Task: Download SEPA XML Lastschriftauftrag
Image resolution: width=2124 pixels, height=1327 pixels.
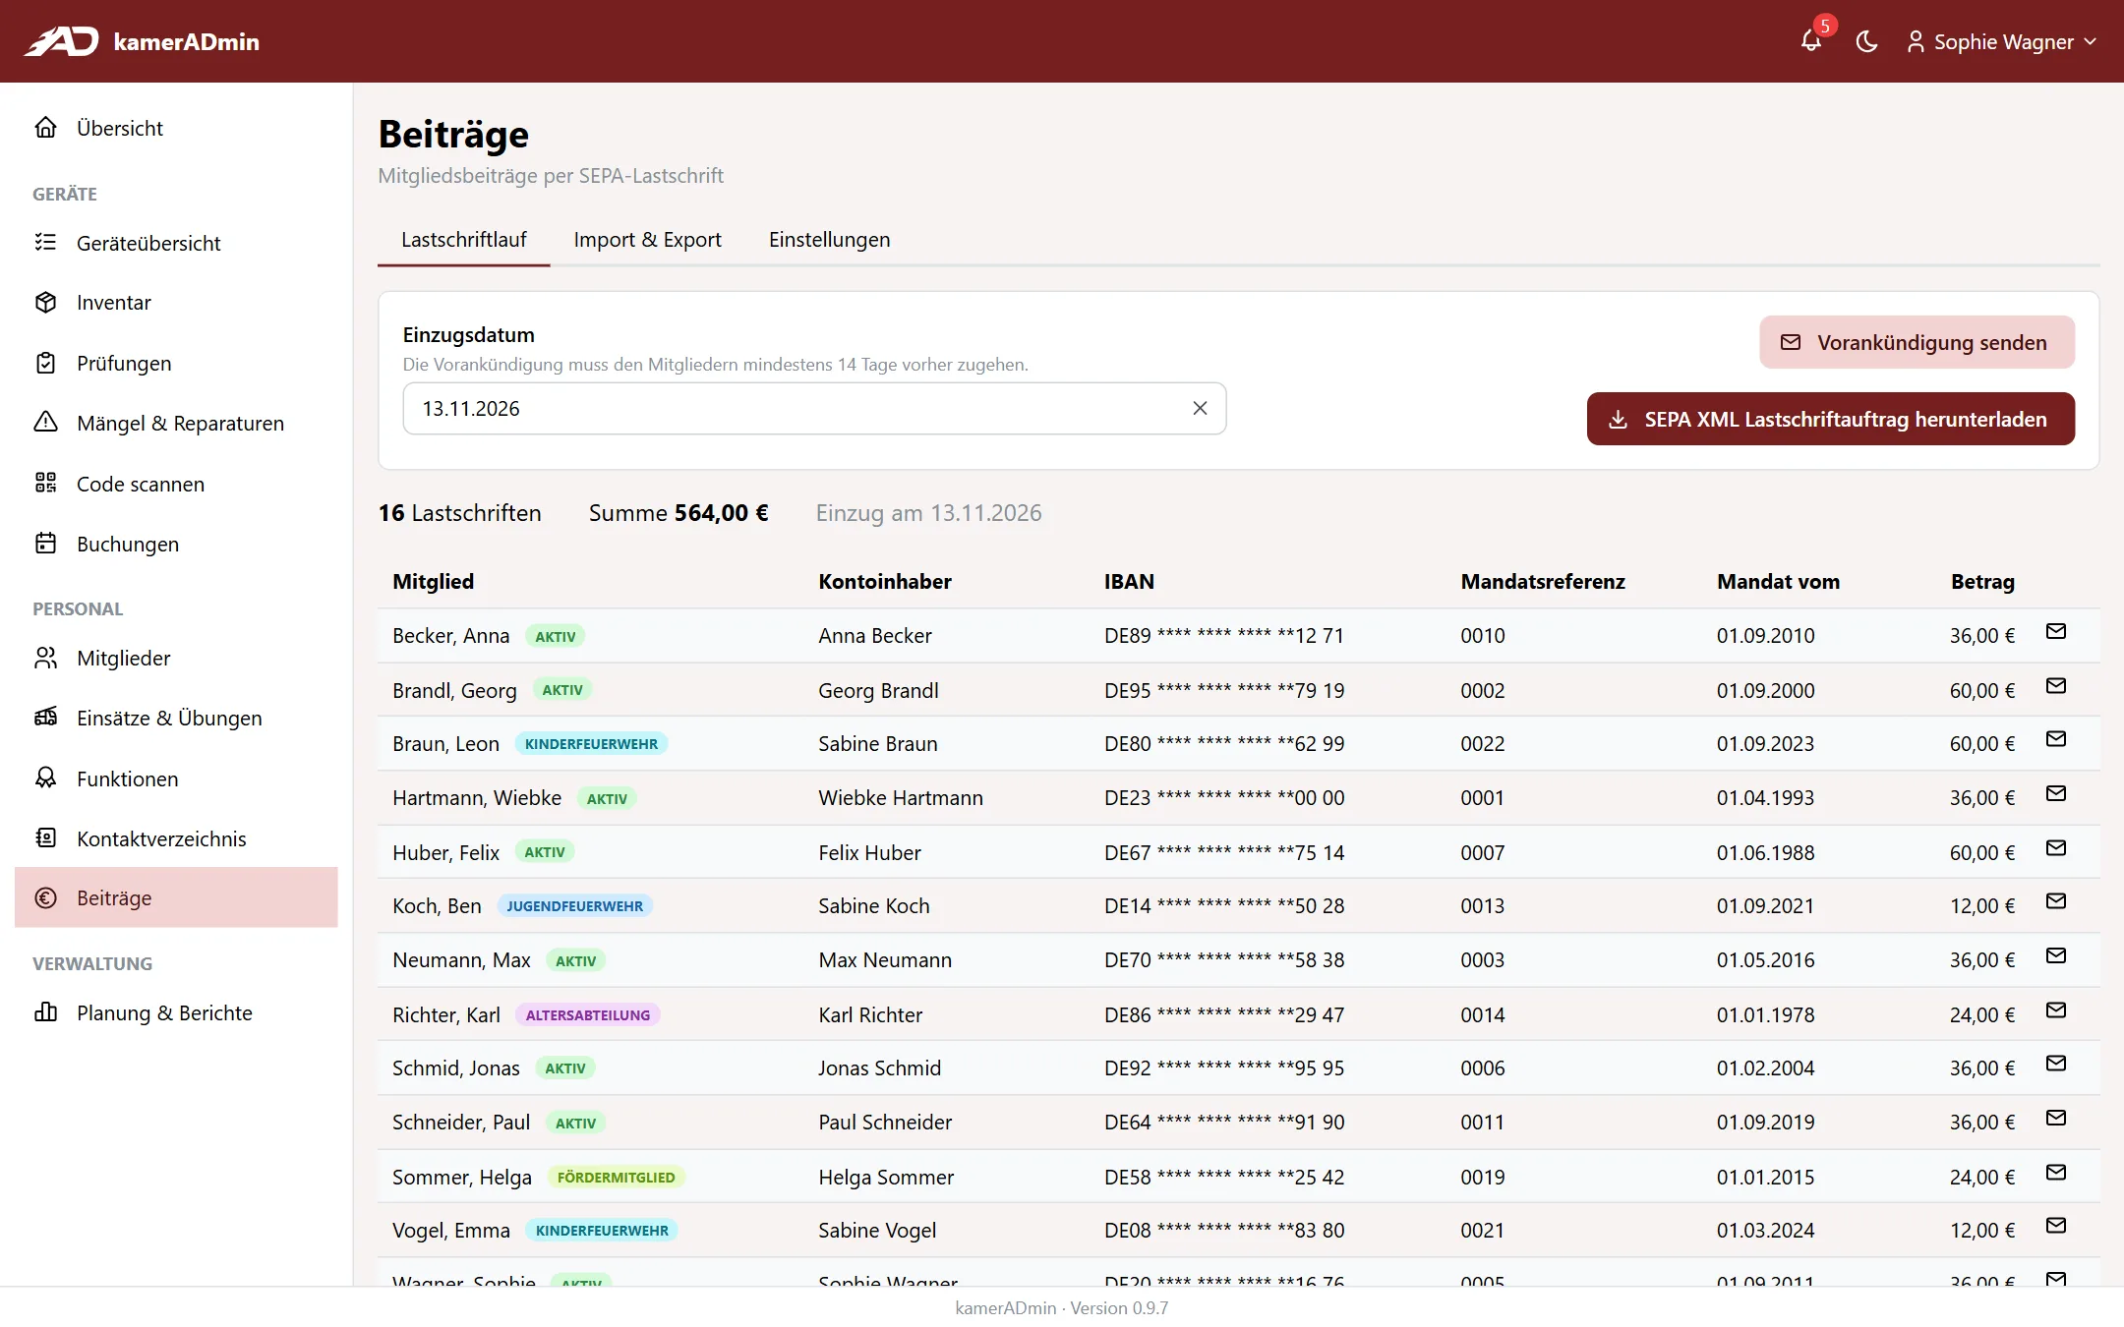Action: 1830,419
